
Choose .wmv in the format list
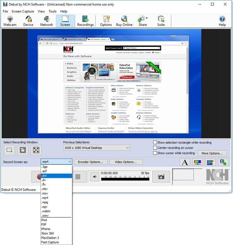(x=56, y=216)
